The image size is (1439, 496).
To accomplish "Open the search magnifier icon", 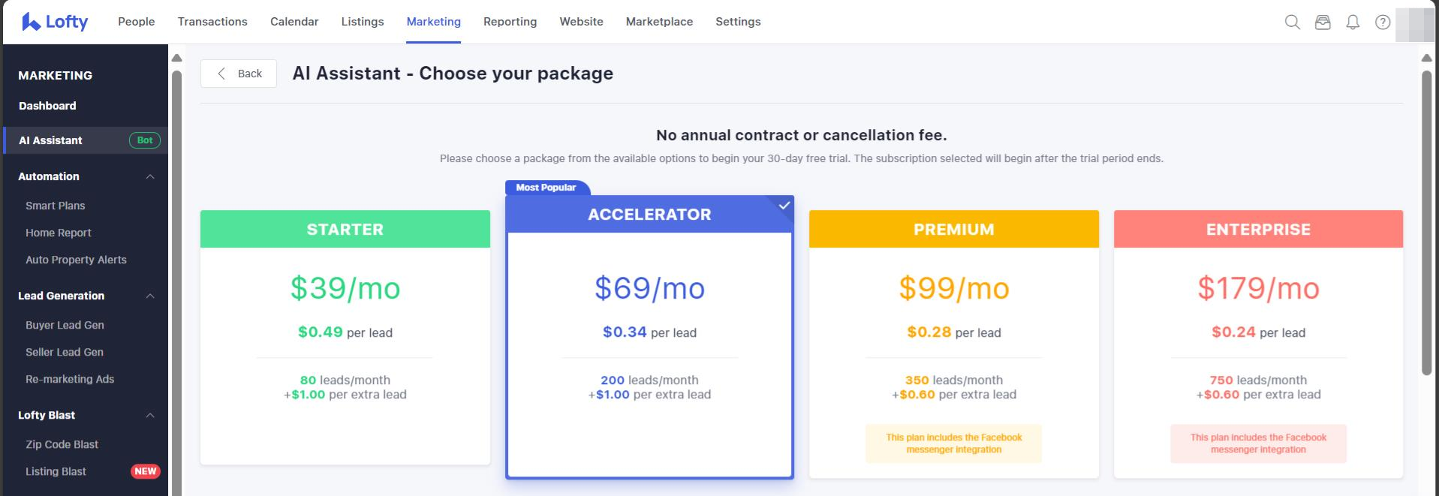I will click(1293, 22).
